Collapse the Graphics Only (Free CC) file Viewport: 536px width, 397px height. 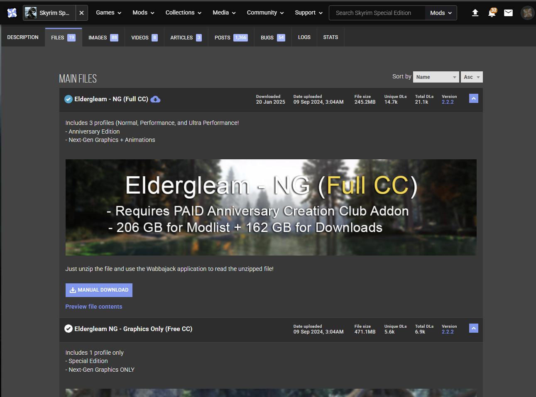(x=474, y=328)
